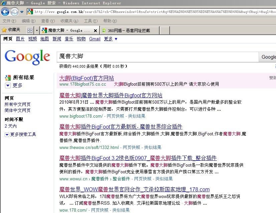The width and height of the screenshot is (276, 213).
Task: Click the 视频 link in Google bar
Action: 33,39
